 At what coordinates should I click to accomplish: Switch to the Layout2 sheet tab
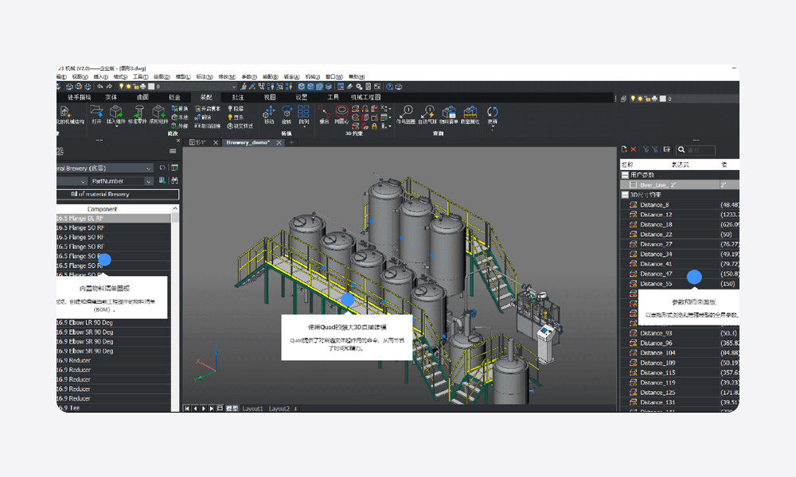(x=279, y=408)
